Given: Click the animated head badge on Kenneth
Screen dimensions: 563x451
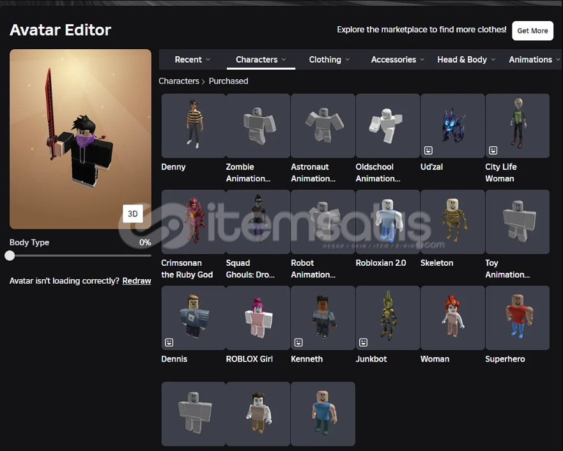Looking at the screenshot, I should pyautogui.click(x=298, y=342).
